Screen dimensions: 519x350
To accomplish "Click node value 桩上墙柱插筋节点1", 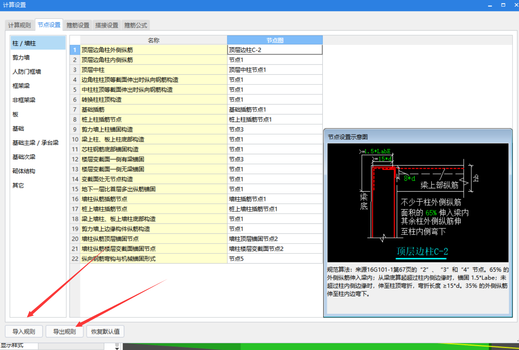I will pos(275,209).
